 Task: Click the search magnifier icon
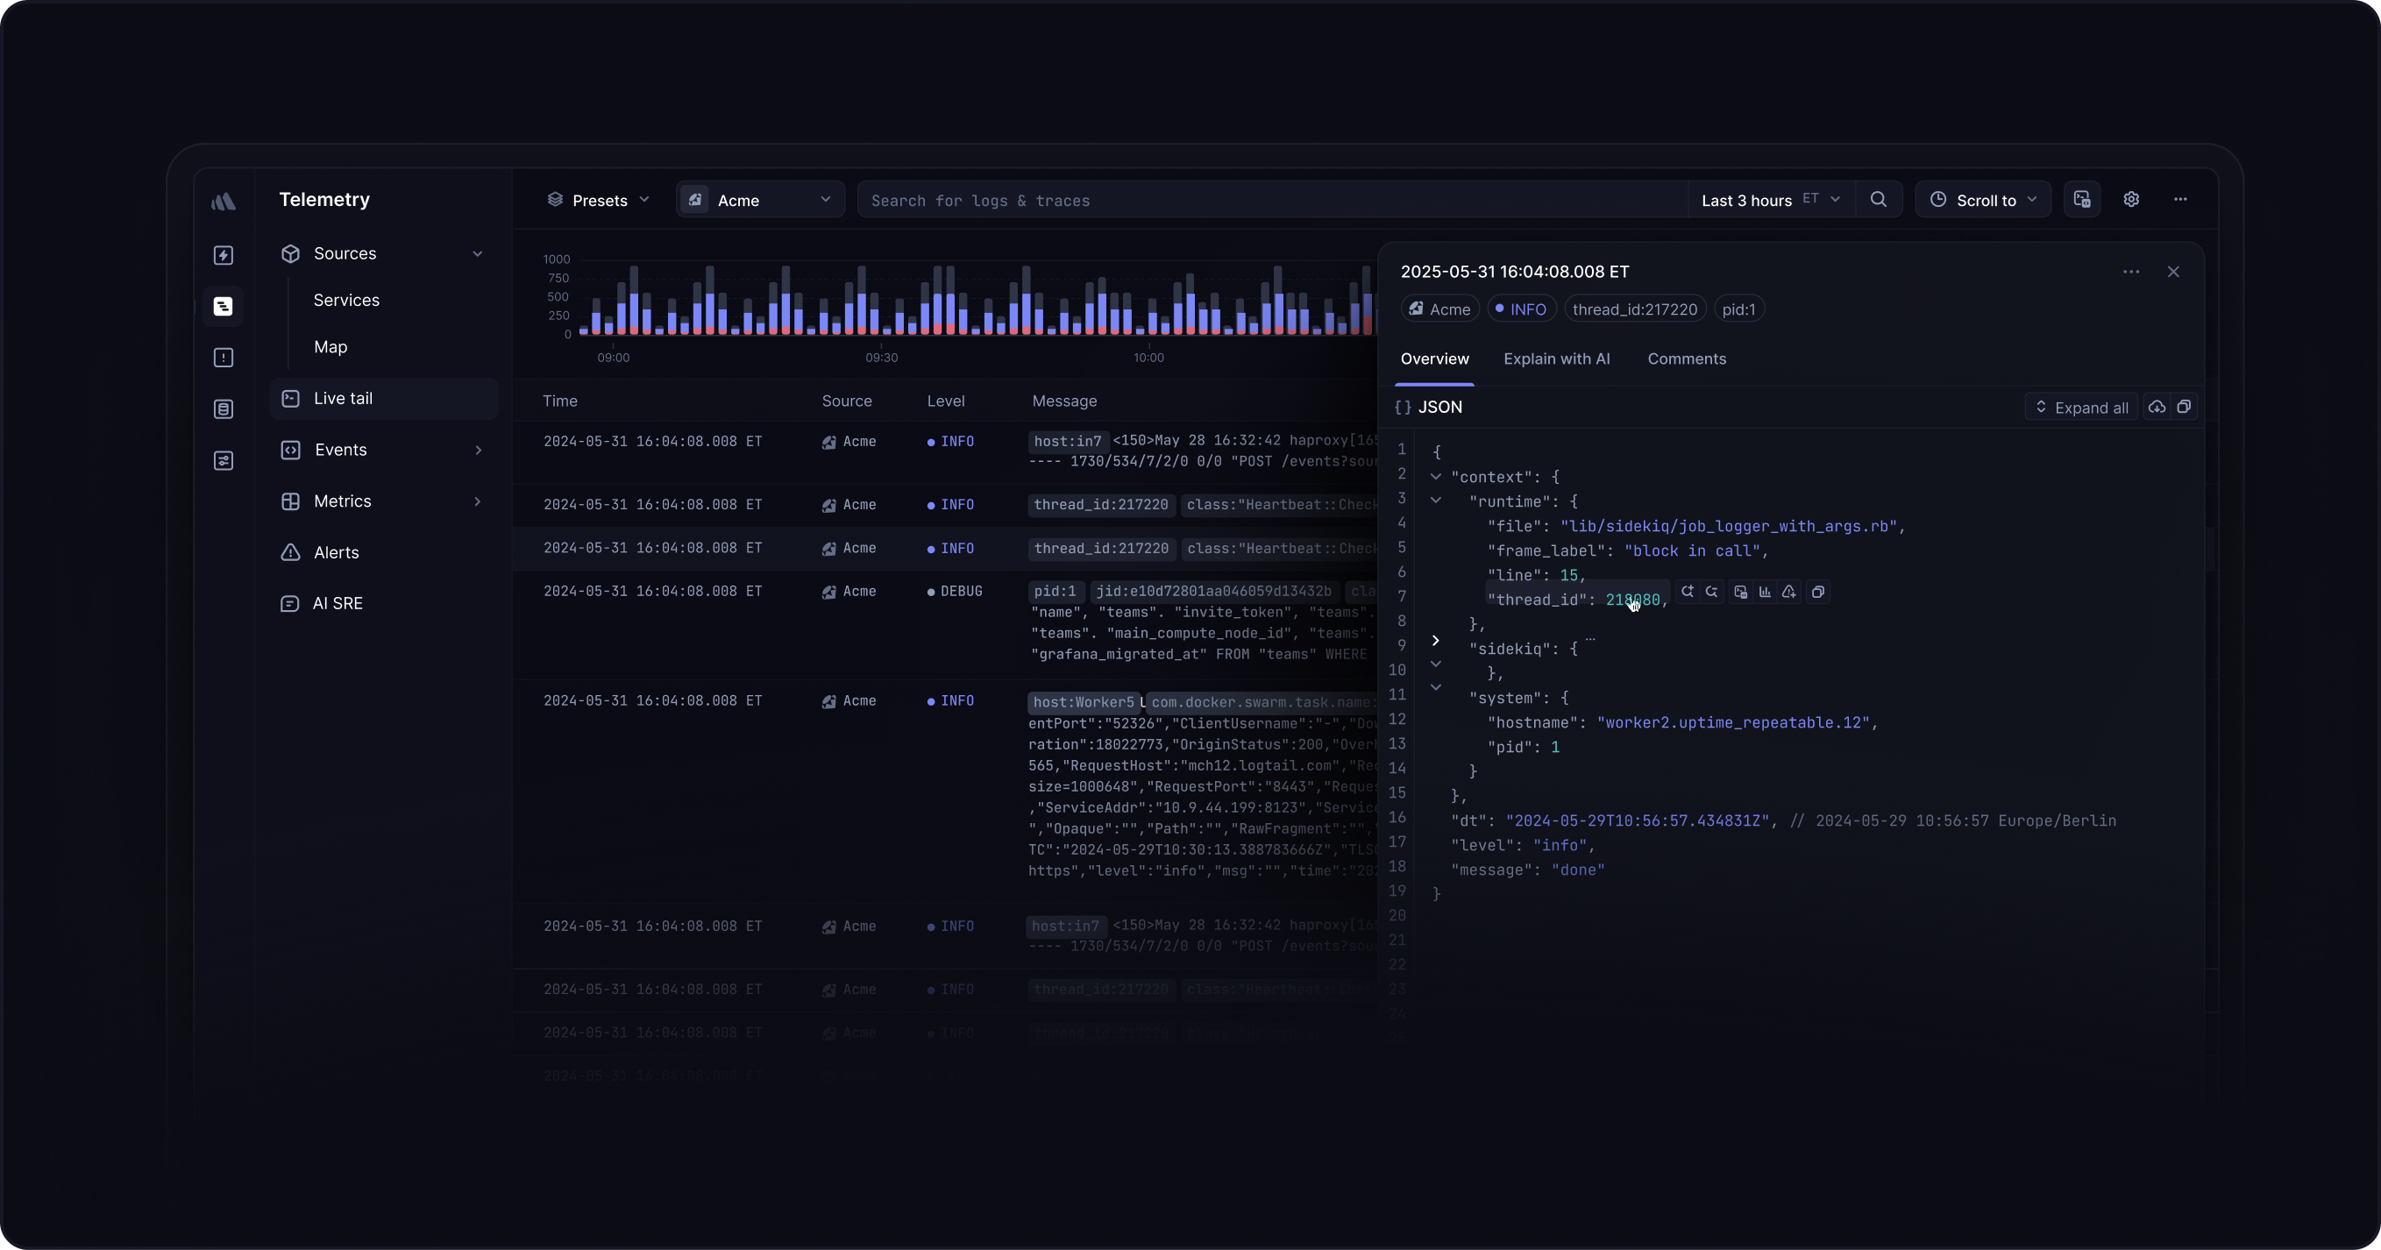click(x=1878, y=200)
